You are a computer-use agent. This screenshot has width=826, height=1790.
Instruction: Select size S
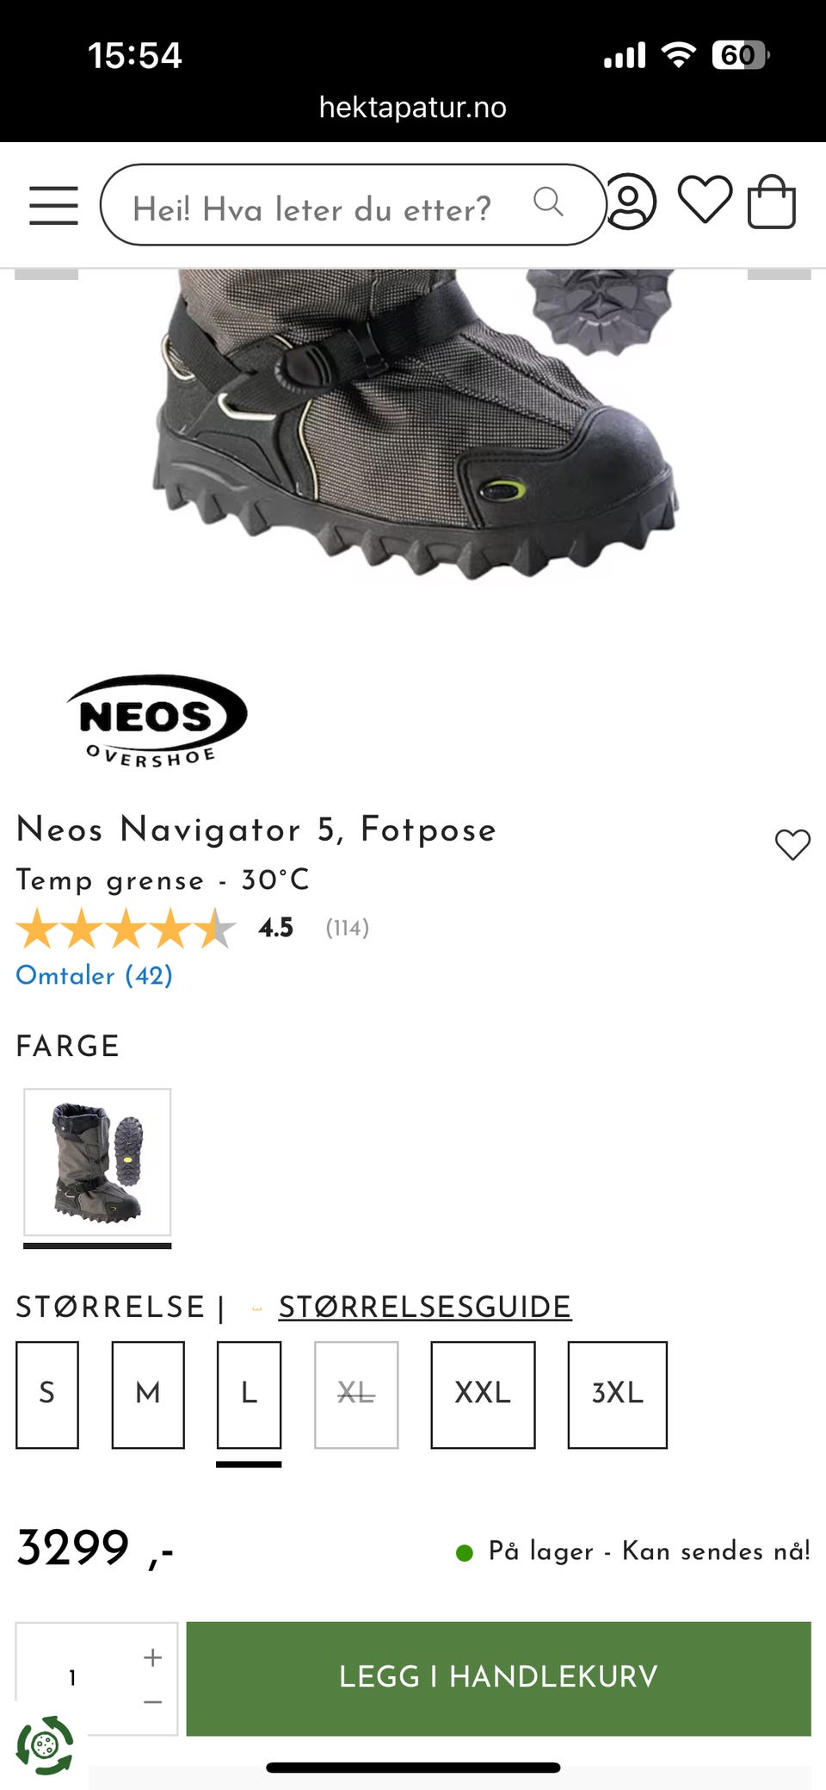(47, 1395)
